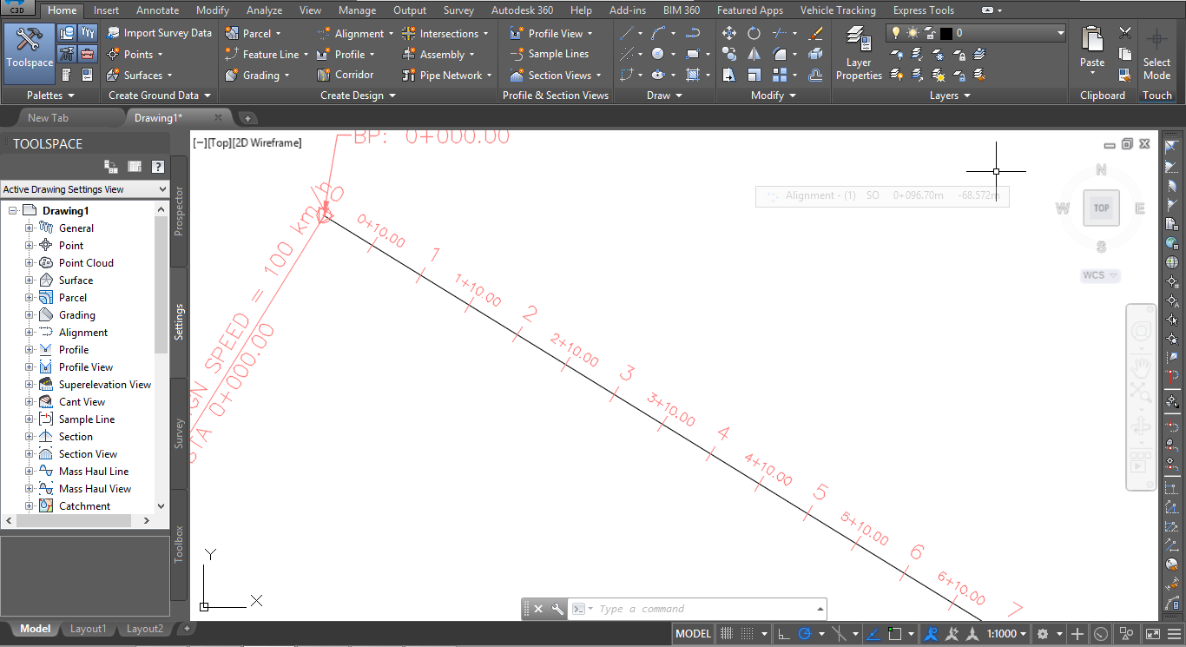
Task: Switch to the Vehicle Tracking ribbon tab
Action: [838, 10]
